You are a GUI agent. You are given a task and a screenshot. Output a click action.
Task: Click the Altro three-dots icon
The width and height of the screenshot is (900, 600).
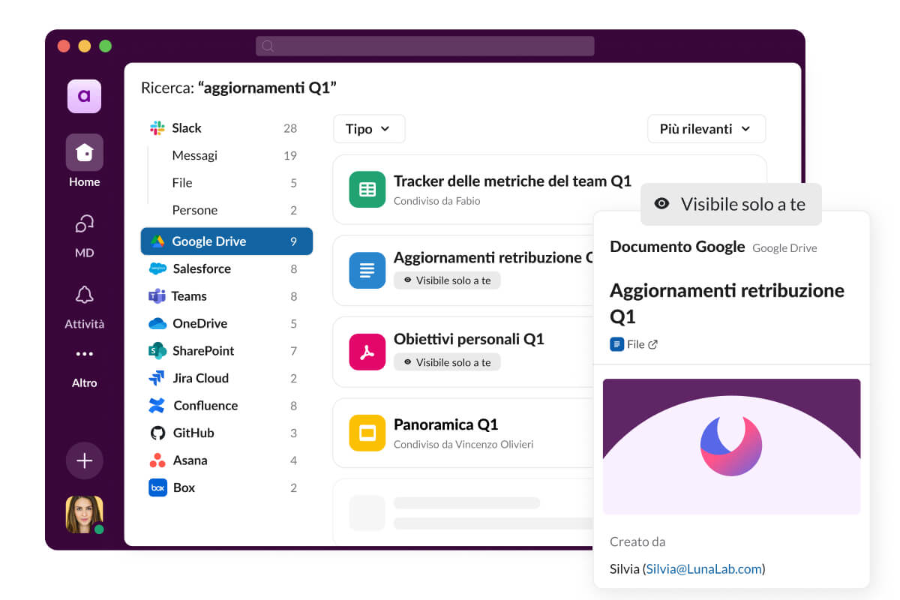[84, 354]
